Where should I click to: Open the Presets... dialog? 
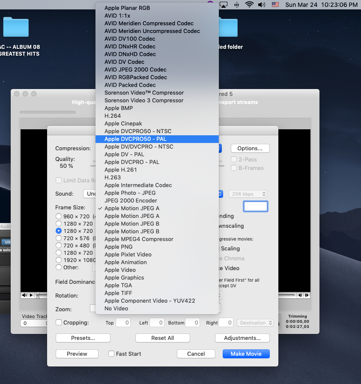pyautogui.click(x=83, y=338)
